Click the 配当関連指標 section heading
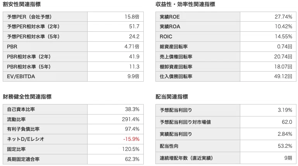 coord(172,97)
